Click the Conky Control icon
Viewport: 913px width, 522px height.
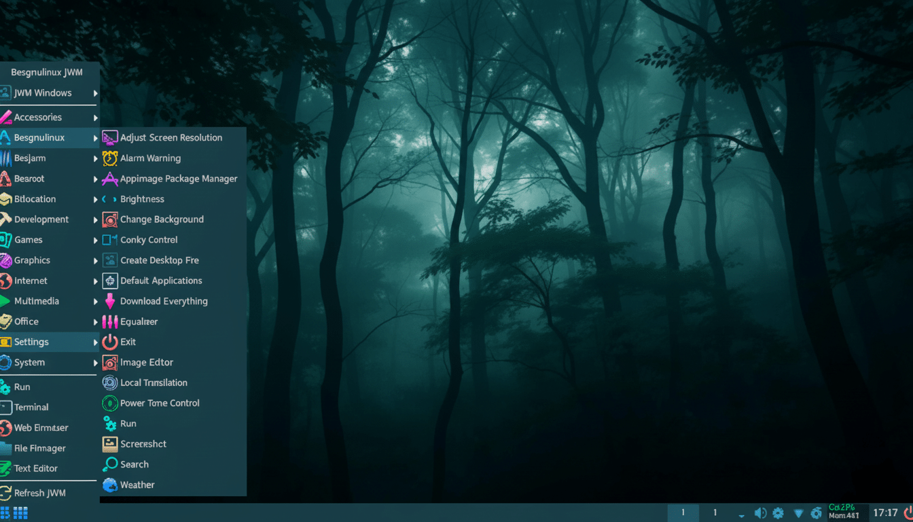tap(109, 239)
